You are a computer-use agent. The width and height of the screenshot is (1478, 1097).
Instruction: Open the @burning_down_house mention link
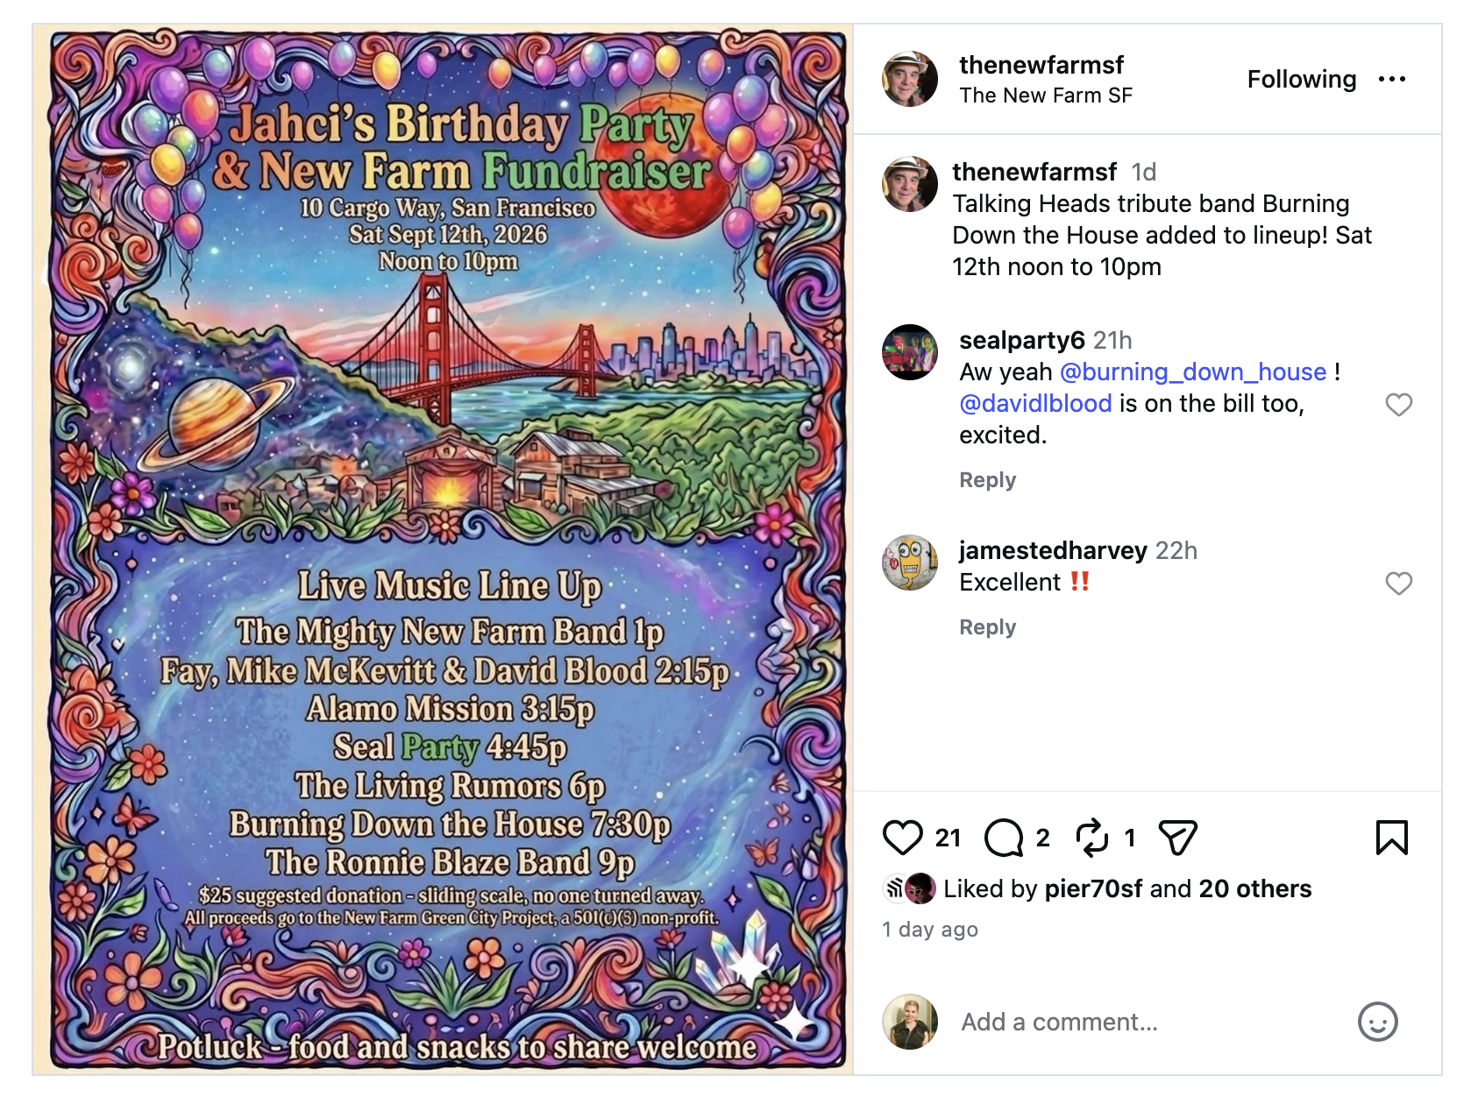tap(1193, 372)
